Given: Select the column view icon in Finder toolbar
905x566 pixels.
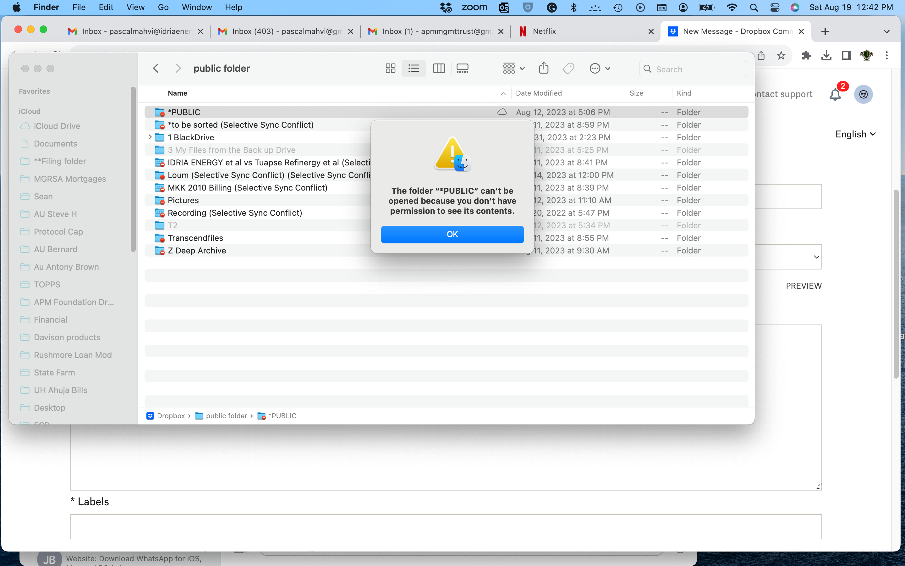Looking at the screenshot, I should (x=438, y=68).
